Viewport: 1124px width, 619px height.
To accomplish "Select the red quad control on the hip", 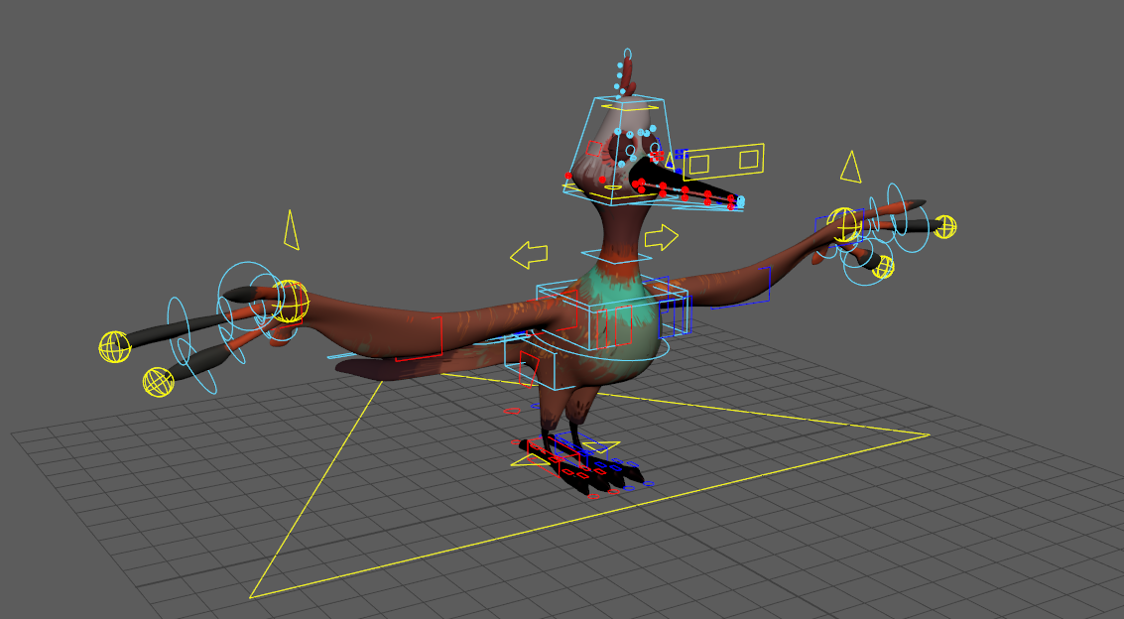I will pos(529,368).
